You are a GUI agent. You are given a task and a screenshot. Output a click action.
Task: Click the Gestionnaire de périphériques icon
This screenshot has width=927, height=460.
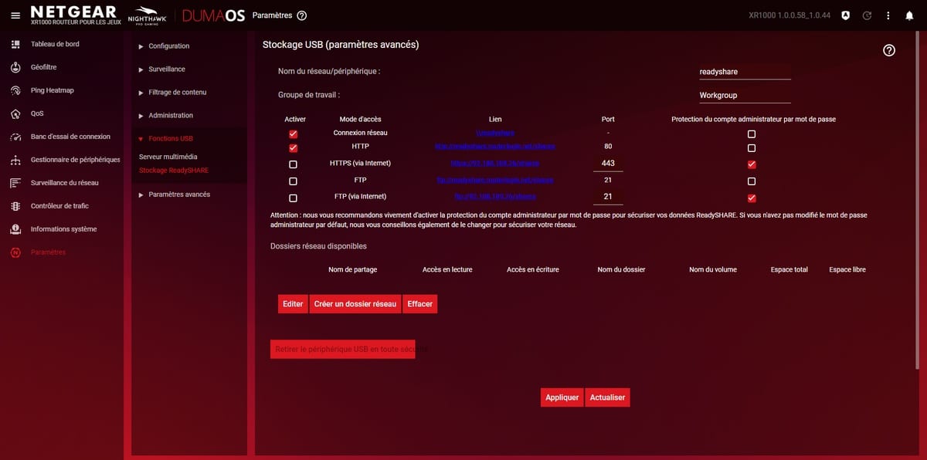(x=15, y=160)
